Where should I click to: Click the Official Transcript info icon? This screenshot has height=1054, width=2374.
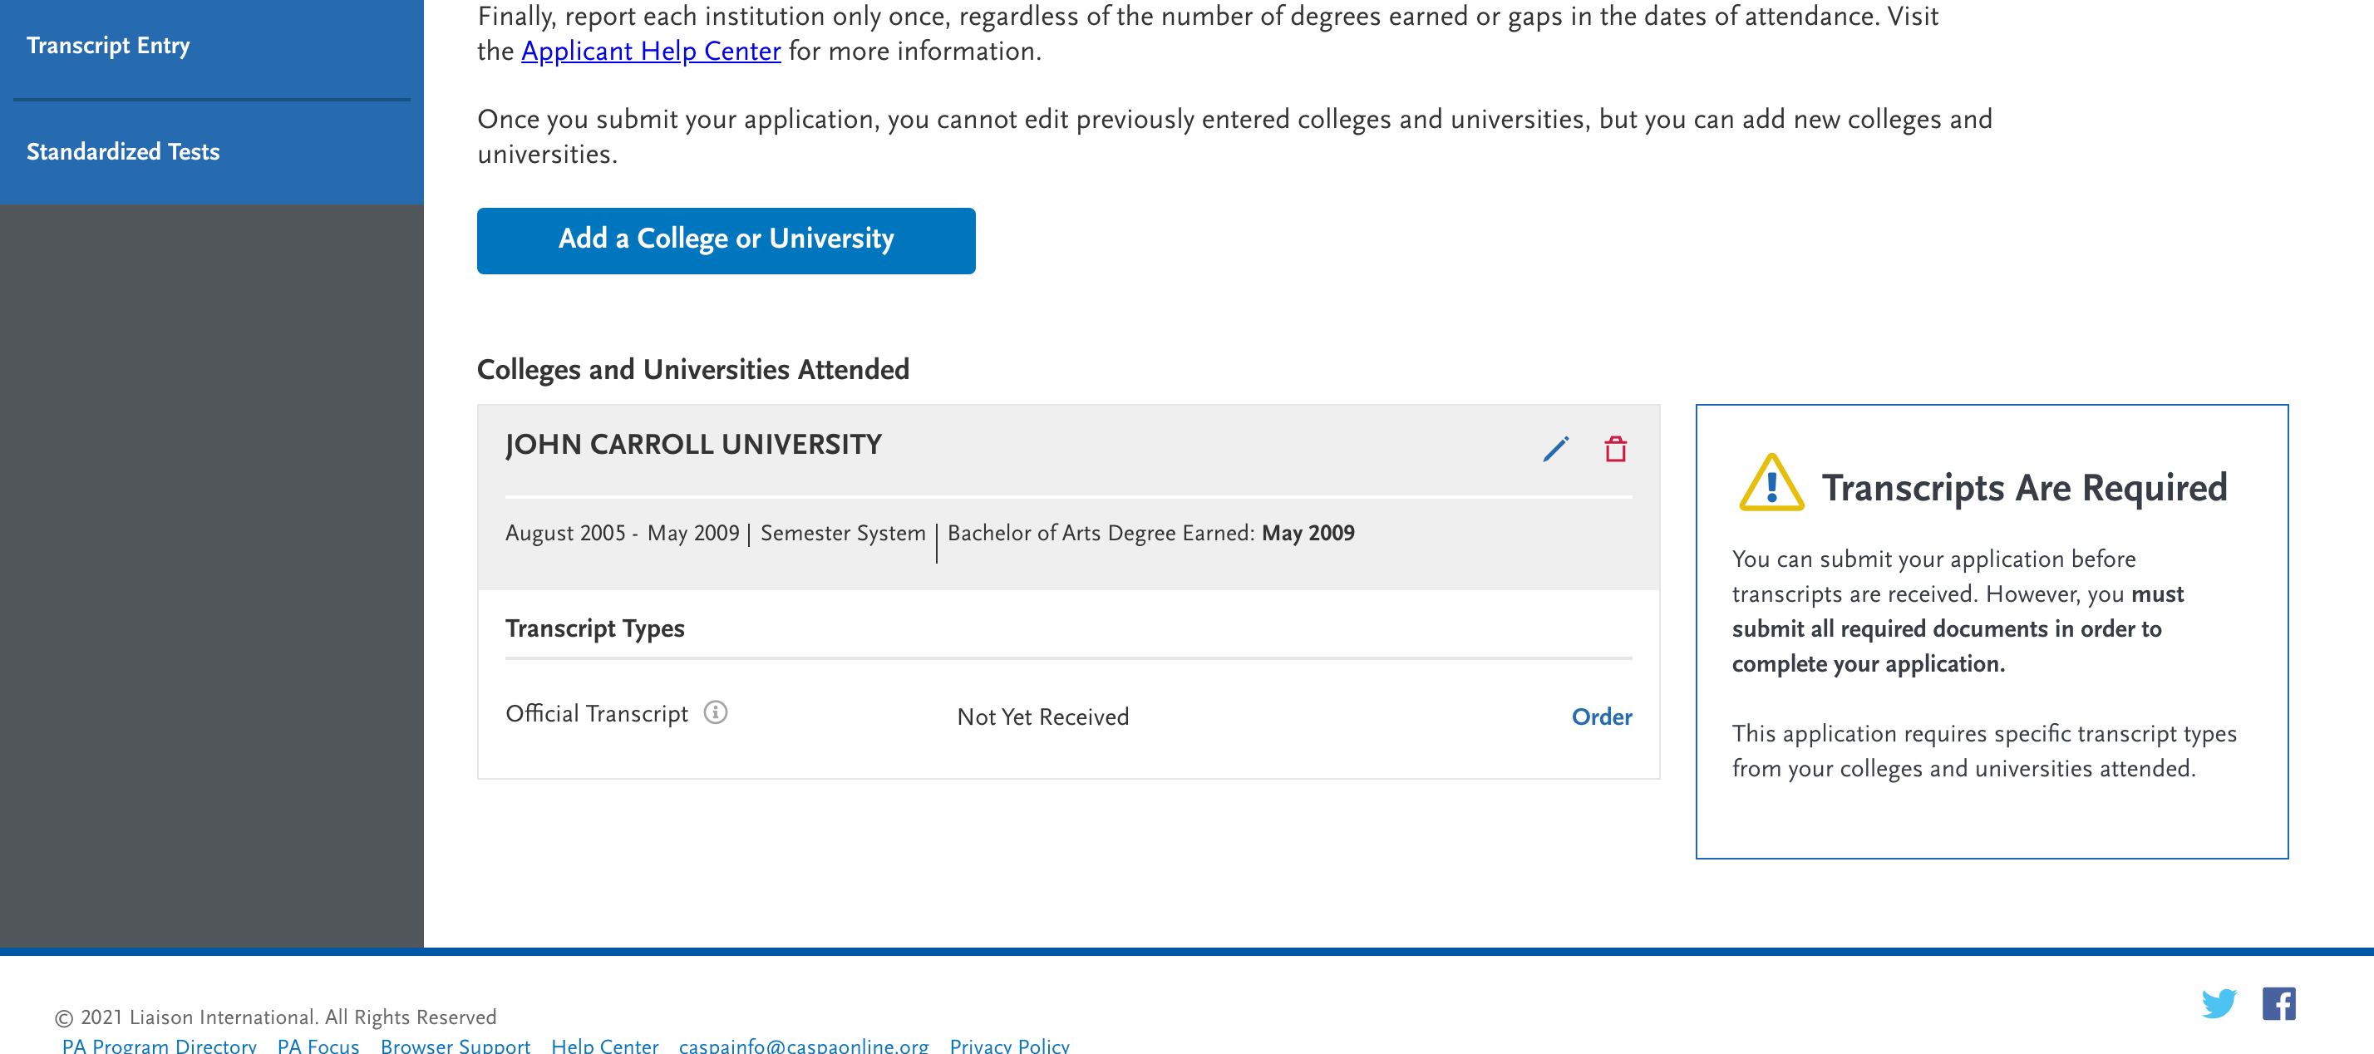click(x=715, y=712)
